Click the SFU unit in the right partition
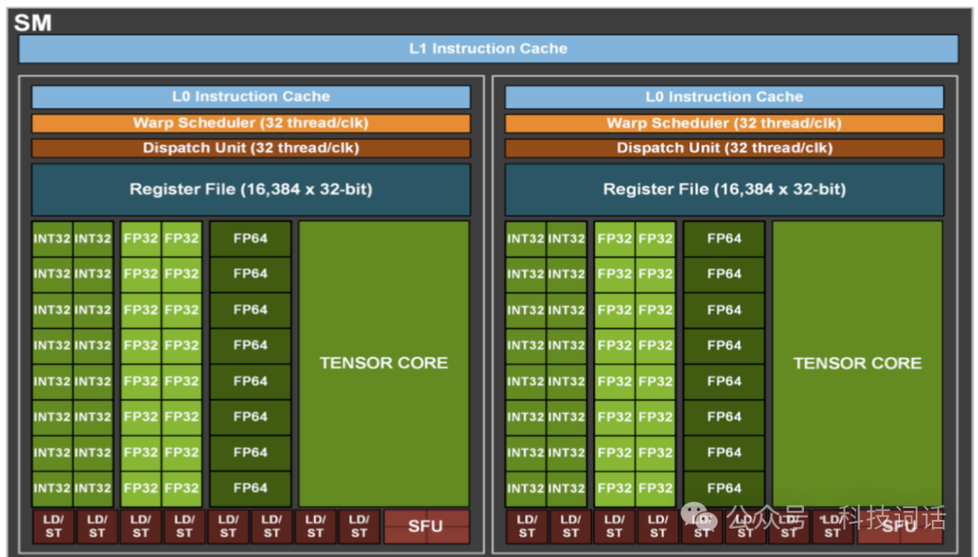 (899, 526)
